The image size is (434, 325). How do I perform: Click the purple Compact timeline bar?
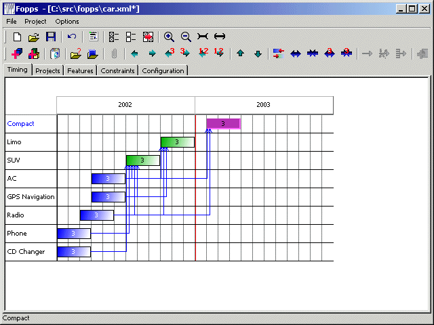[x=223, y=124]
